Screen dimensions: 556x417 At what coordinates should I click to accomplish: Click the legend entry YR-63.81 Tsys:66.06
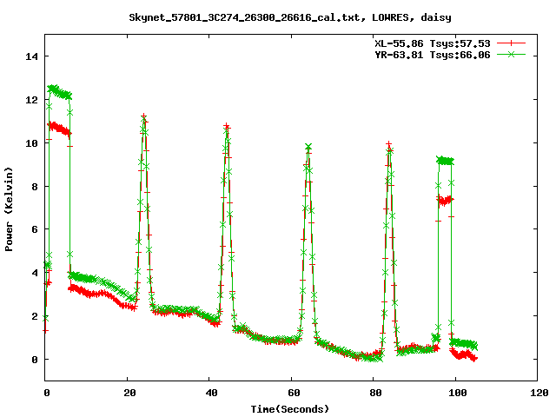(x=433, y=55)
